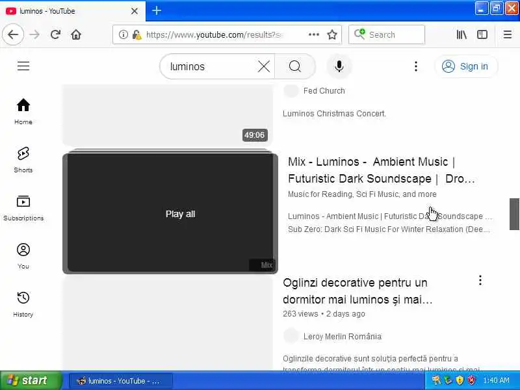Open YouTube settings three-dot menu

coord(415,66)
